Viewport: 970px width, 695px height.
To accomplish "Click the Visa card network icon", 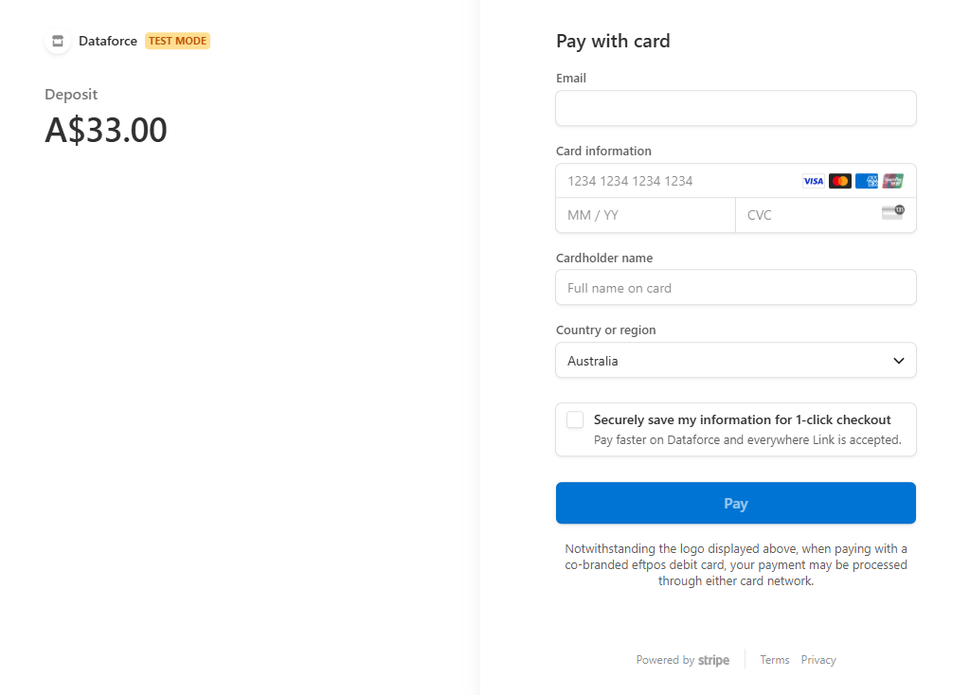I will coord(813,180).
